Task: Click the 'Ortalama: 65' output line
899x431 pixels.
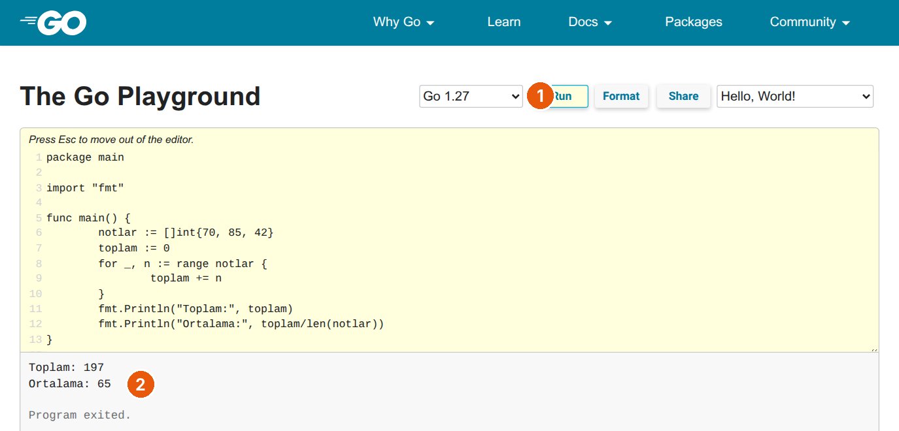Action: pos(70,384)
